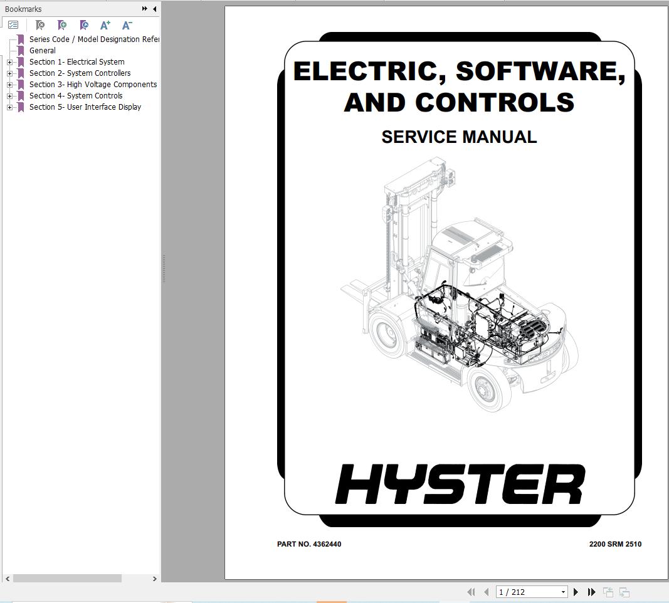The height and width of the screenshot is (603, 669).
Task: Select Section 1- Electrical System bookmark text
Action: point(76,62)
